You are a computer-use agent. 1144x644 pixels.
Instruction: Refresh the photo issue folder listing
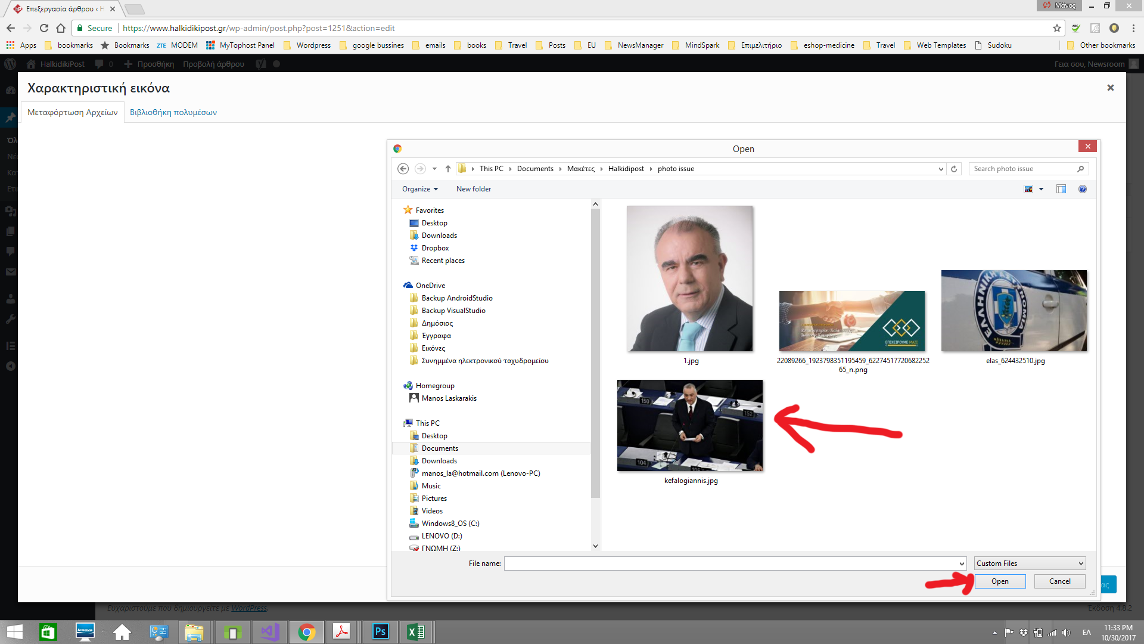954,169
